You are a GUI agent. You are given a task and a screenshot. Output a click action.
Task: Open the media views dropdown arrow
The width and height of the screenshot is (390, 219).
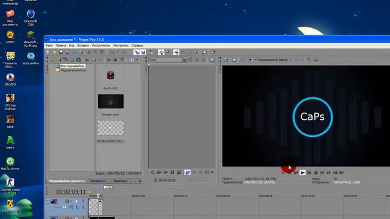[136, 60]
